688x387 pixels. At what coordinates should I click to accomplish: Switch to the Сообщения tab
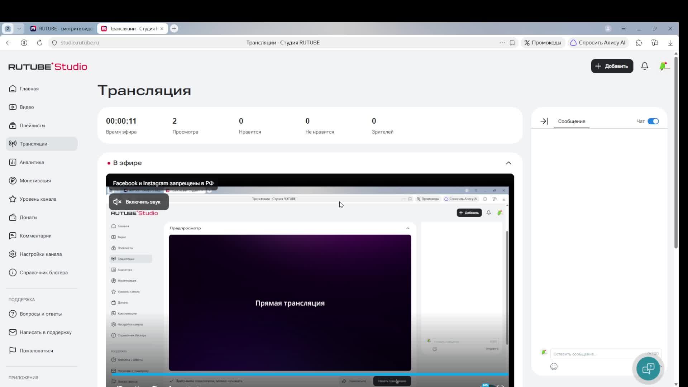click(x=572, y=121)
